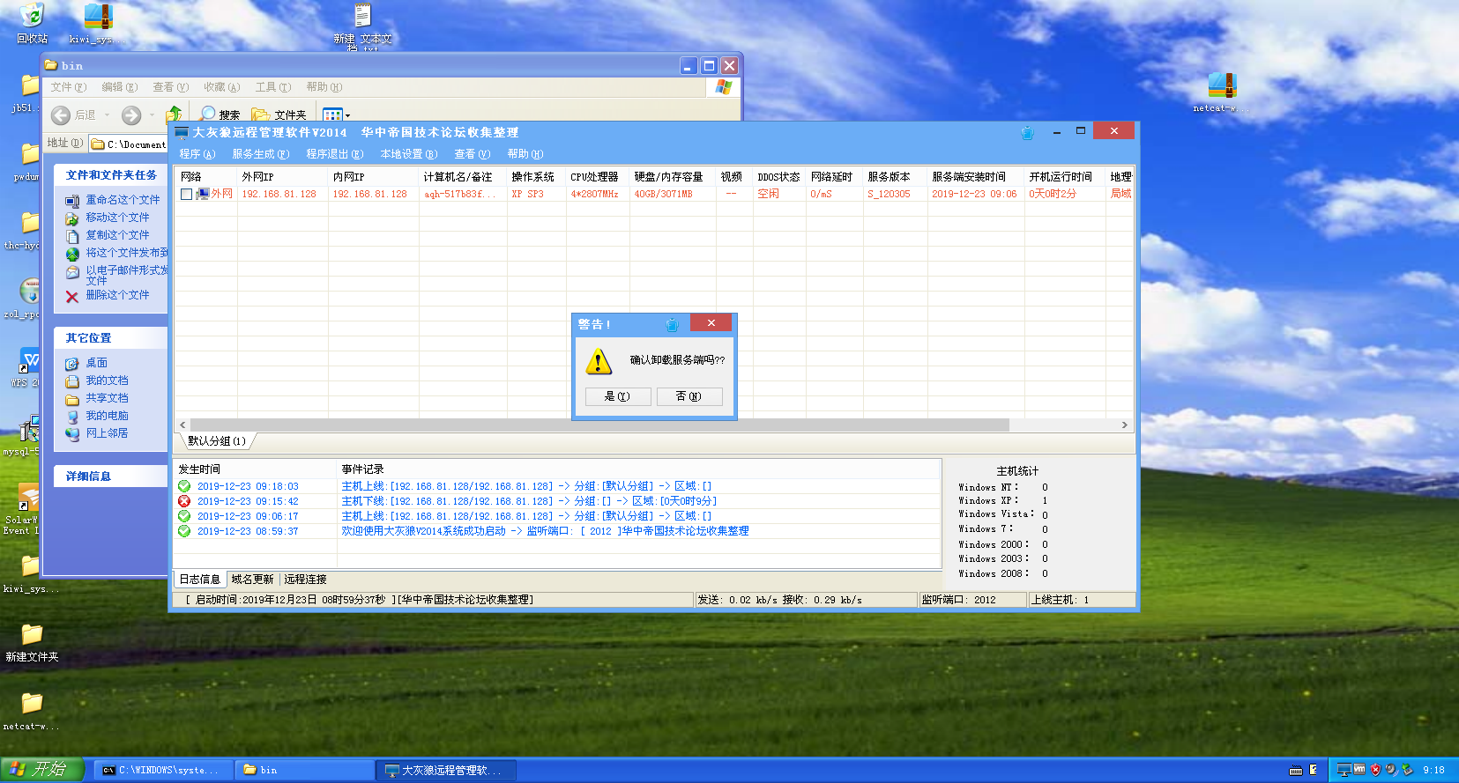Collapse the 文件和文件夹任务 panel section
The width and height of the screenshot is (1459, 783).
pyautogui.click(x=111, y=175)
